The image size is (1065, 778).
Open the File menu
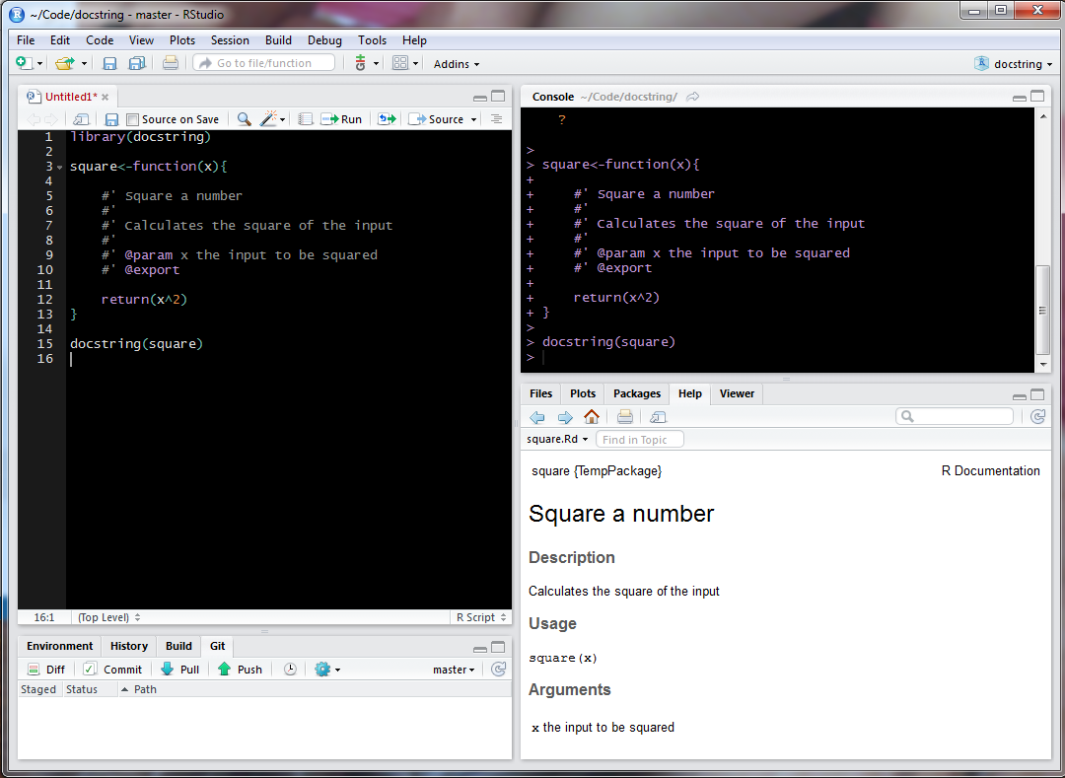point(26,40)
